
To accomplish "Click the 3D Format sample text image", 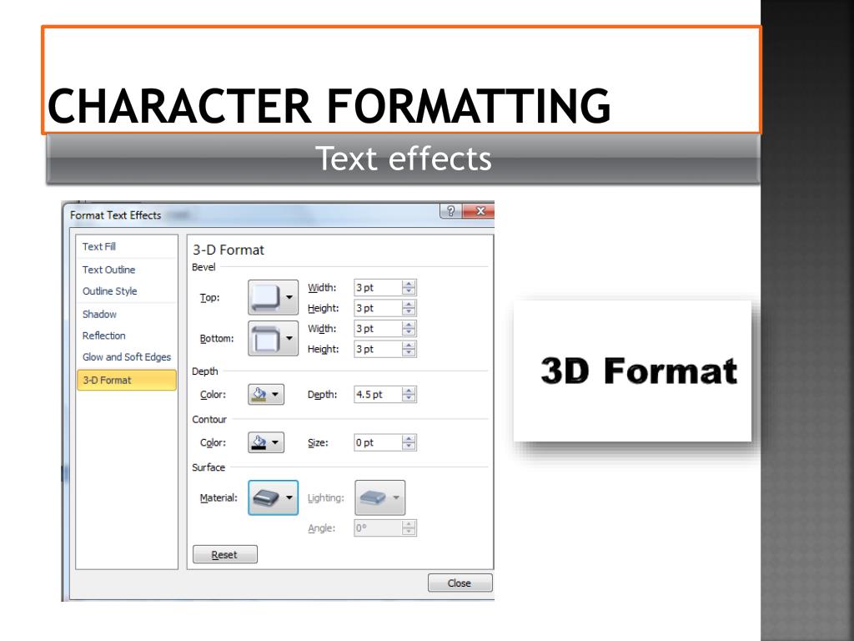I will [632, 371].
